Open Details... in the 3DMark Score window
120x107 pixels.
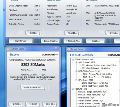pyautogui.click(x=16, y=104)
